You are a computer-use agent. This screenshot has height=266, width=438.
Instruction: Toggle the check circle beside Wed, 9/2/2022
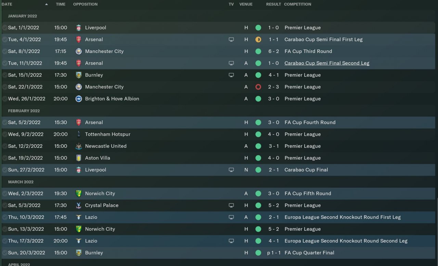pyautogui.click(x=4, y=134)
